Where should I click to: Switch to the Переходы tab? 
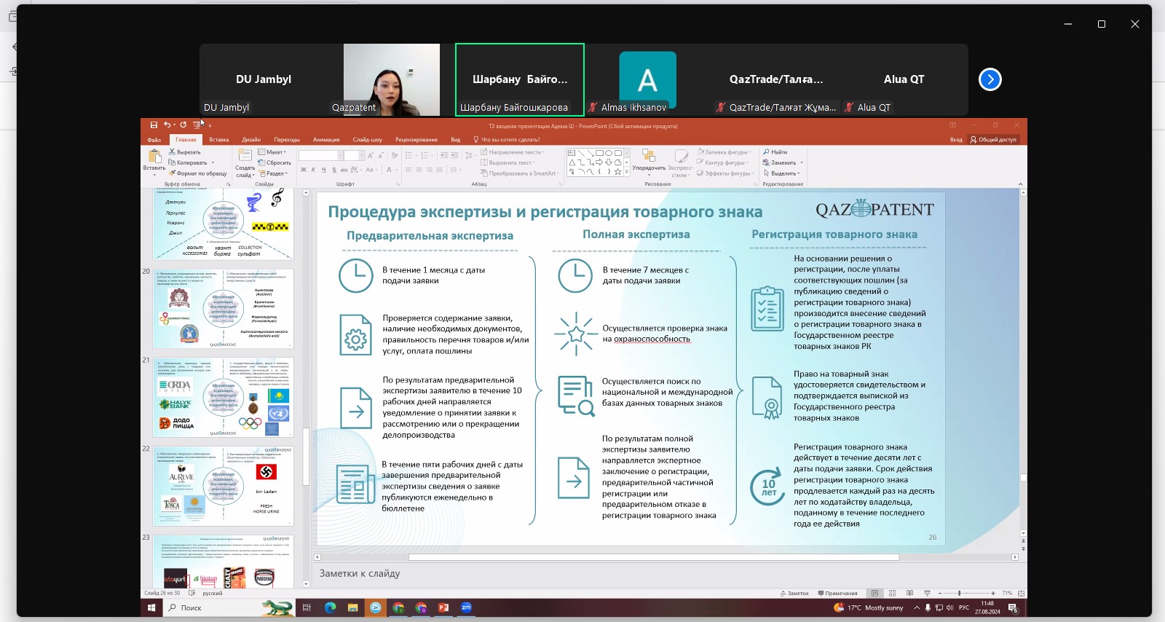click(x=287, y=140)
